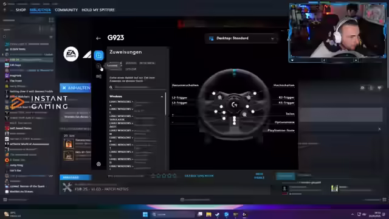Select the Optionstaste assignment
Screen dimensions: 389x219
(284, 122)
